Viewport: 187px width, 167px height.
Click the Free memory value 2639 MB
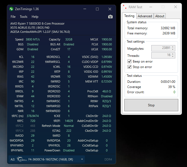coord(169,33)
